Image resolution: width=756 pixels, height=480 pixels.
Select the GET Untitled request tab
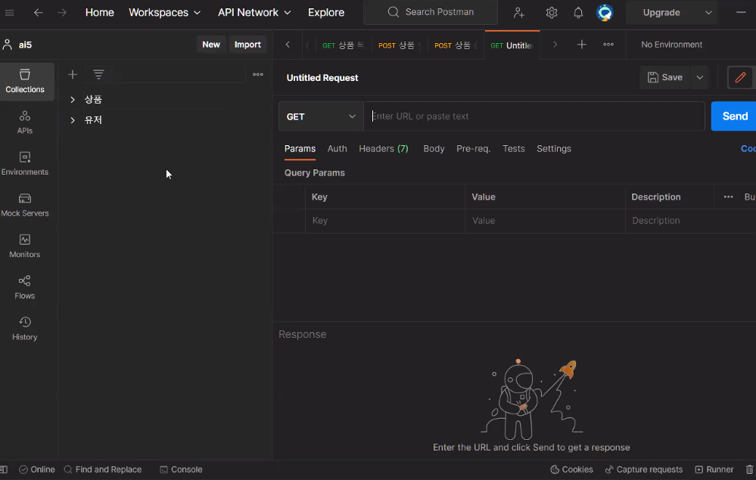tap(512, 45)
